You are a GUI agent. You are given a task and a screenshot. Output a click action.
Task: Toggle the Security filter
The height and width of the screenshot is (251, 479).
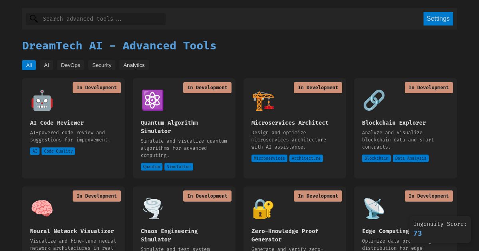pos(102,65)
